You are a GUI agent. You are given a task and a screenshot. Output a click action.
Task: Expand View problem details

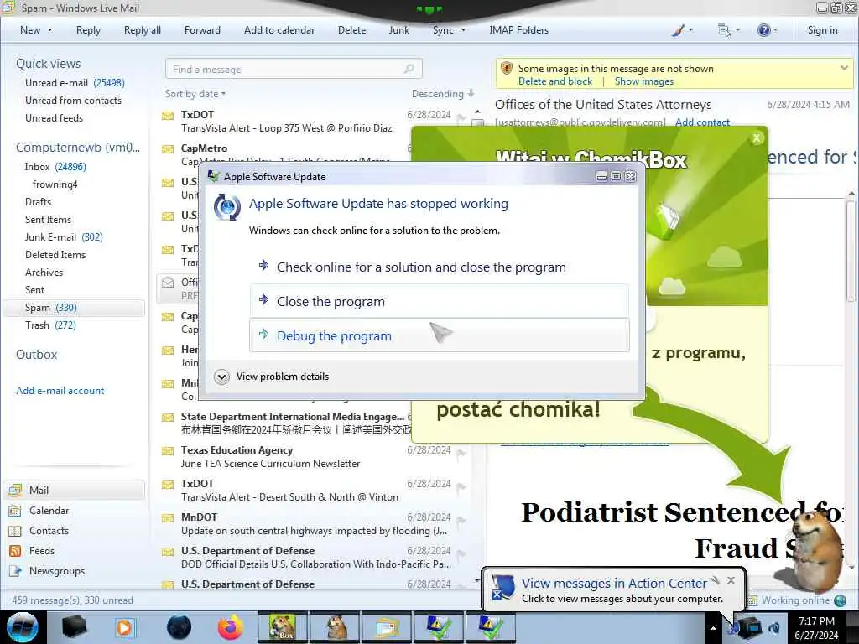(x=272, y=377)
